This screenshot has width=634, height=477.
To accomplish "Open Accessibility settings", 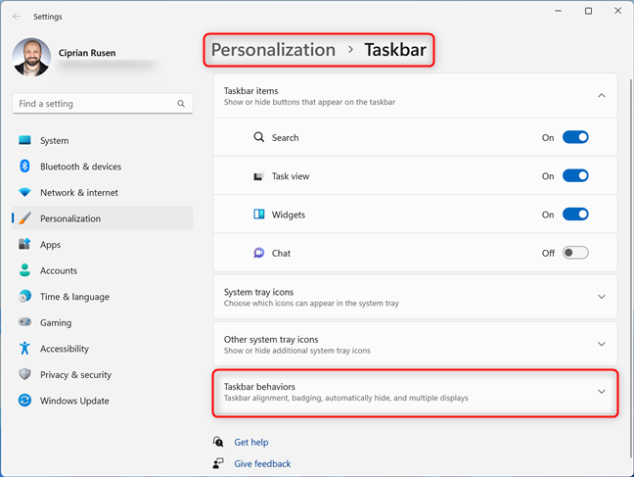I will click(x=103, y=349).
